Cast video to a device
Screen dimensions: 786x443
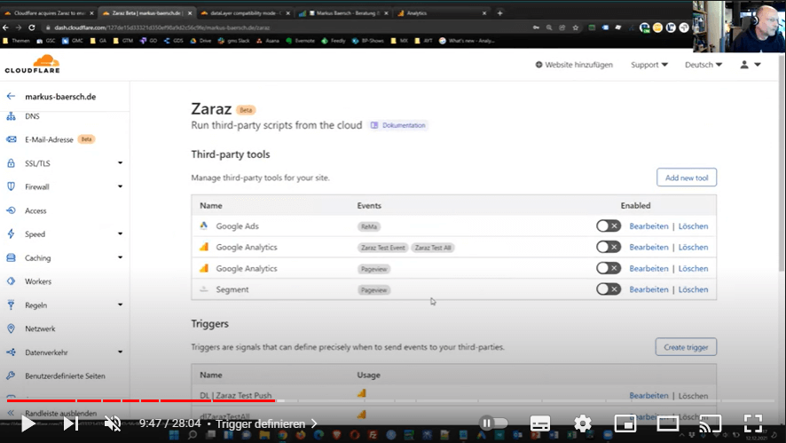point(711,424)
